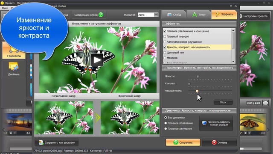Image resolution: width=273 pixels, height=154 pixels.
Task: Click the green checkmark save icon
Action: [x=176, y=142]
